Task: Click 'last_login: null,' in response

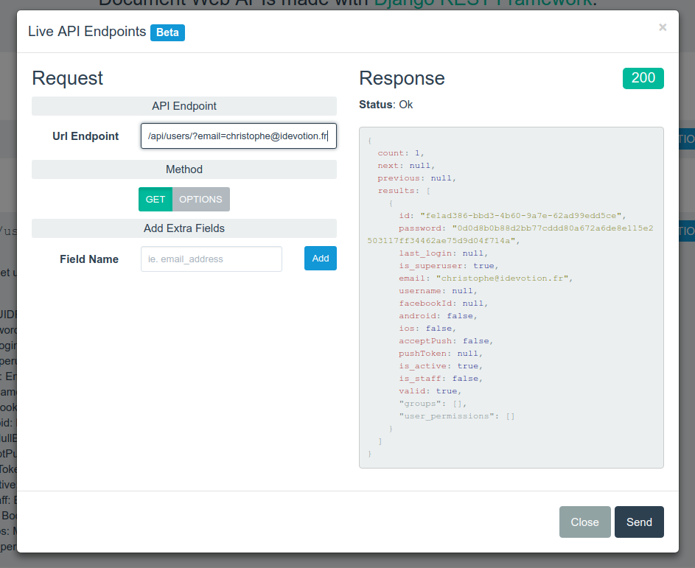Action: (x=443, y=253)
